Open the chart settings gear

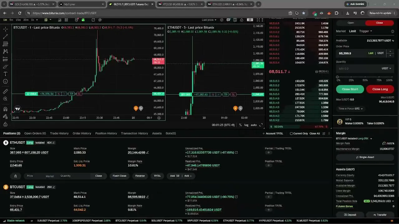[x=100, y=20]
